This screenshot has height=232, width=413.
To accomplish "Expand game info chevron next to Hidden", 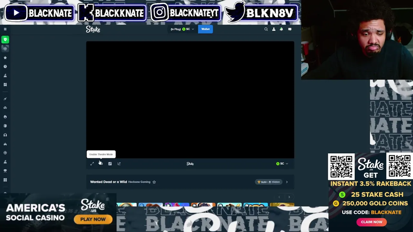I will click(287, 182).
